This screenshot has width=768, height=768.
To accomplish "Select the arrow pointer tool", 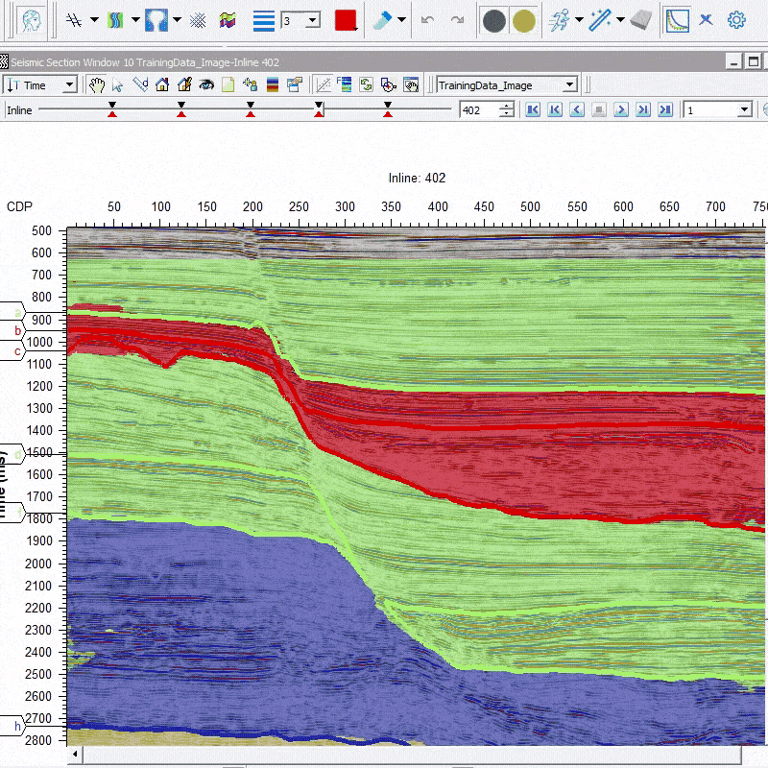I will point(117,85).
